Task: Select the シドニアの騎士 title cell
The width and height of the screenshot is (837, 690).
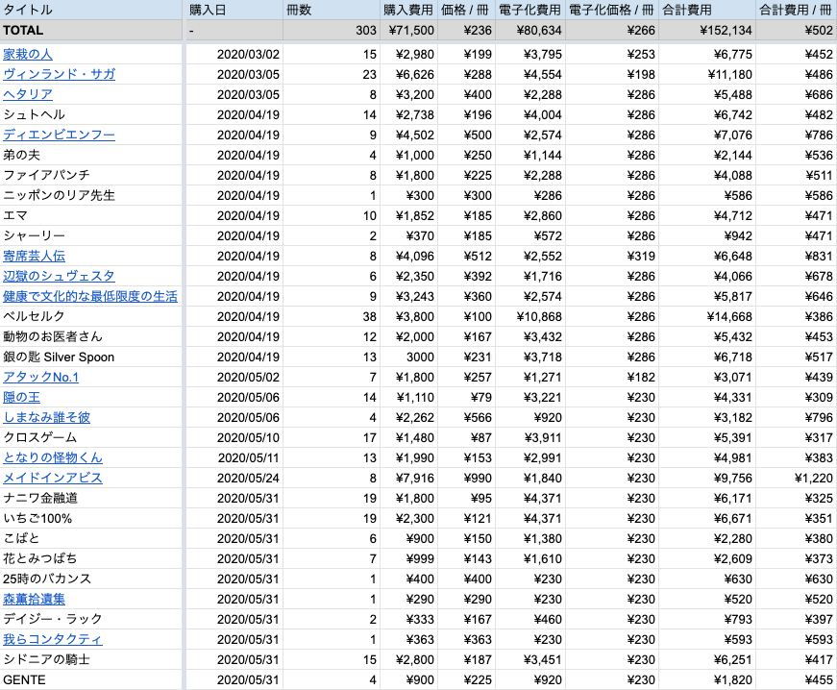Action: (x=91, y=659)
